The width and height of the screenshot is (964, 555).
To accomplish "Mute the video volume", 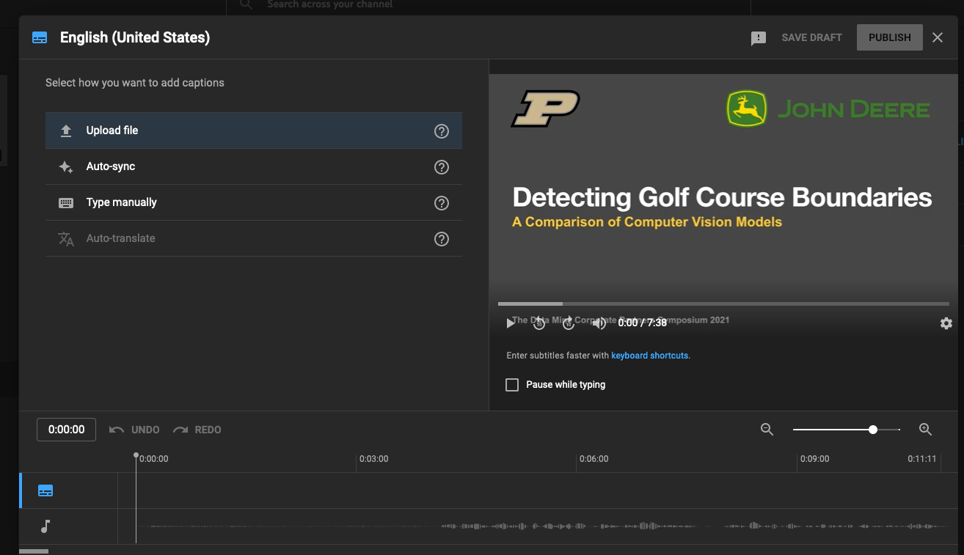I will (x=599, y=323).
